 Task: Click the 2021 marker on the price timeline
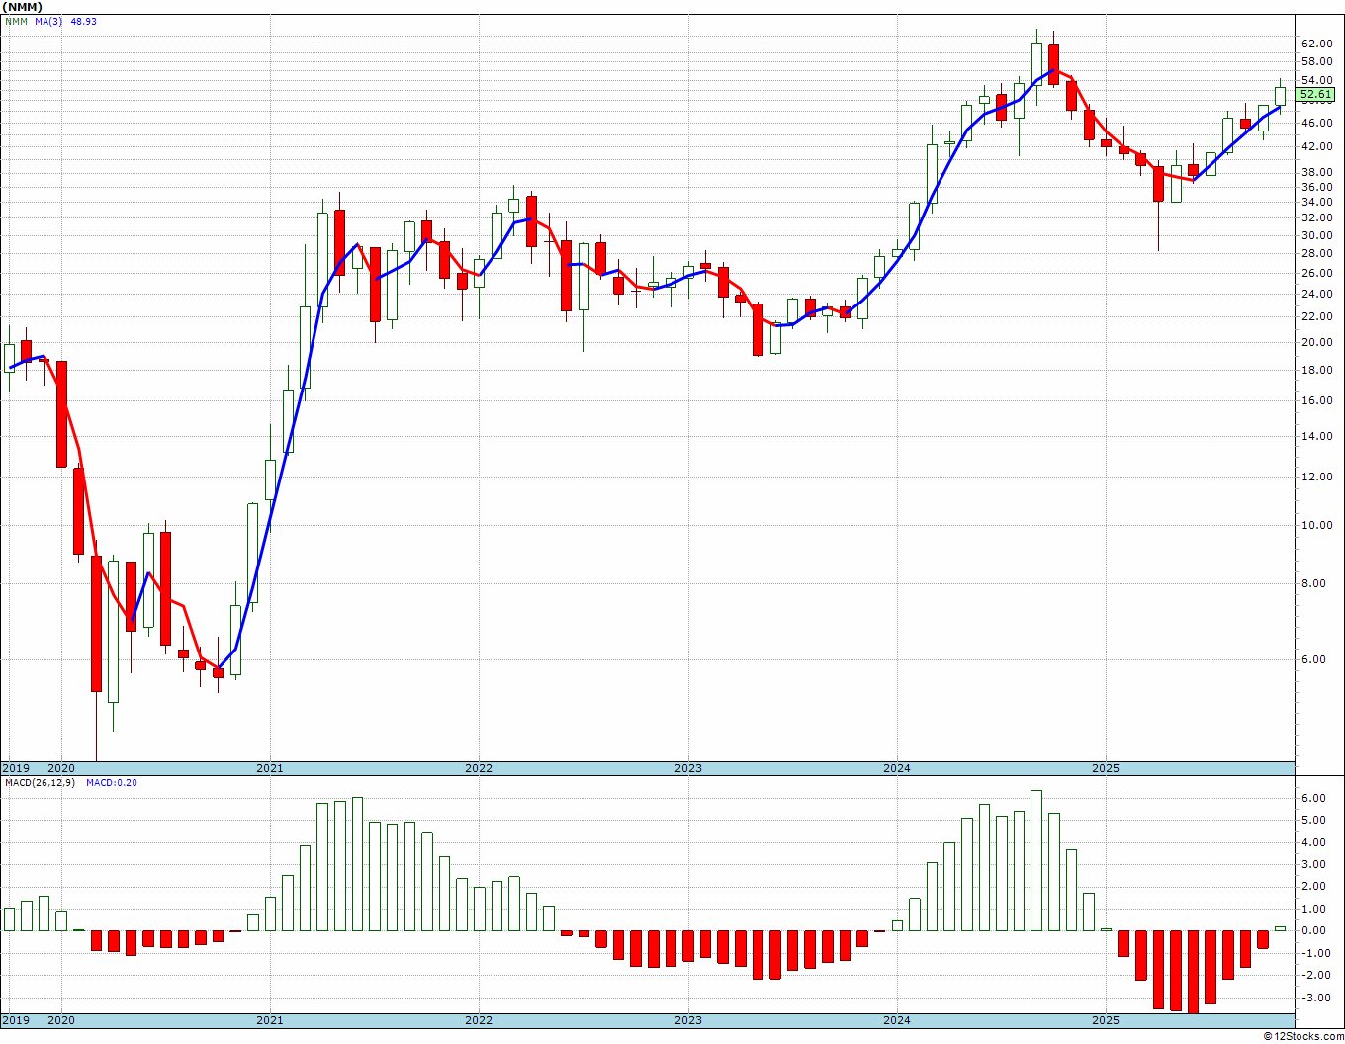(x=270, y=768)
